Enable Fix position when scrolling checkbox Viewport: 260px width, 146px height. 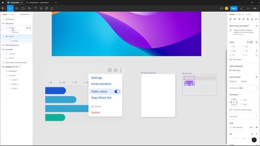point(230,110)
